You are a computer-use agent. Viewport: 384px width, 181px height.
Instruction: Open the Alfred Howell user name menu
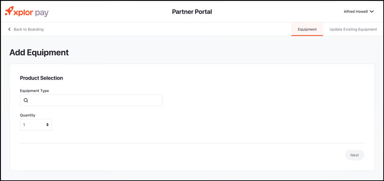[x=355, y=12]
